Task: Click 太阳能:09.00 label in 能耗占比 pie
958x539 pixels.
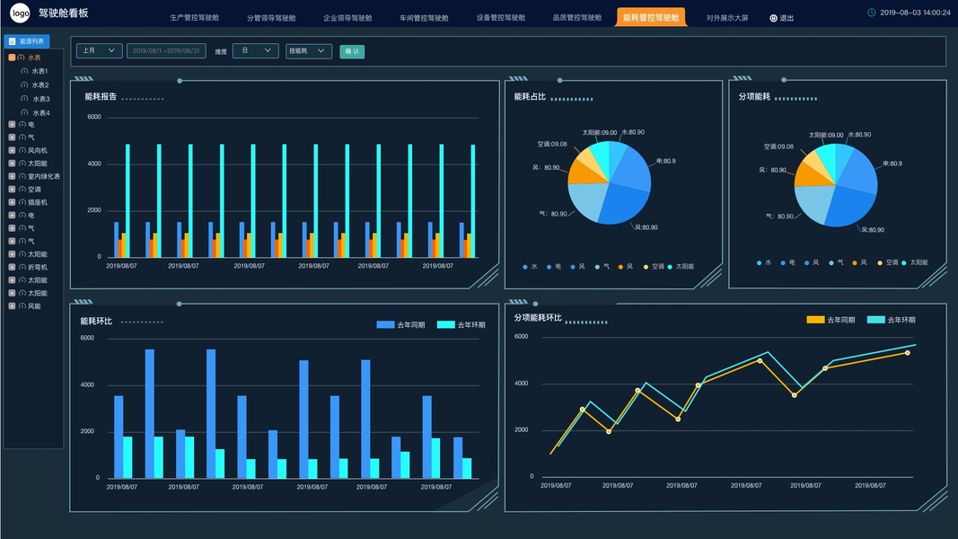Action: tap(600, 133)
